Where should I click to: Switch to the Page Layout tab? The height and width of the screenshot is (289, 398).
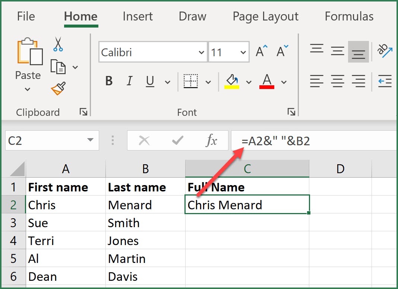click(x=265, y=17)
